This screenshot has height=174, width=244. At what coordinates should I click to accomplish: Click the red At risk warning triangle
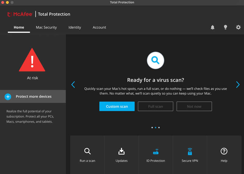(x=32, y=60)
